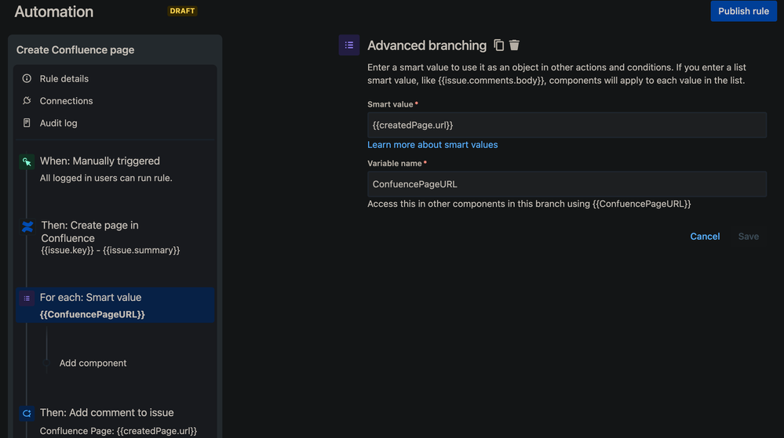Delete the Advanced branching component via trash icon
The image size is (784, 438).
tap(514, 45)
